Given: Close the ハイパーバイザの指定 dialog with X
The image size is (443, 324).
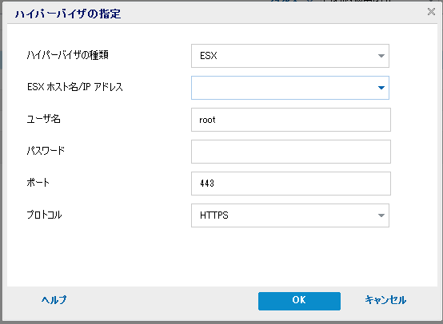Looking at the screenshot, I should 431,11.
